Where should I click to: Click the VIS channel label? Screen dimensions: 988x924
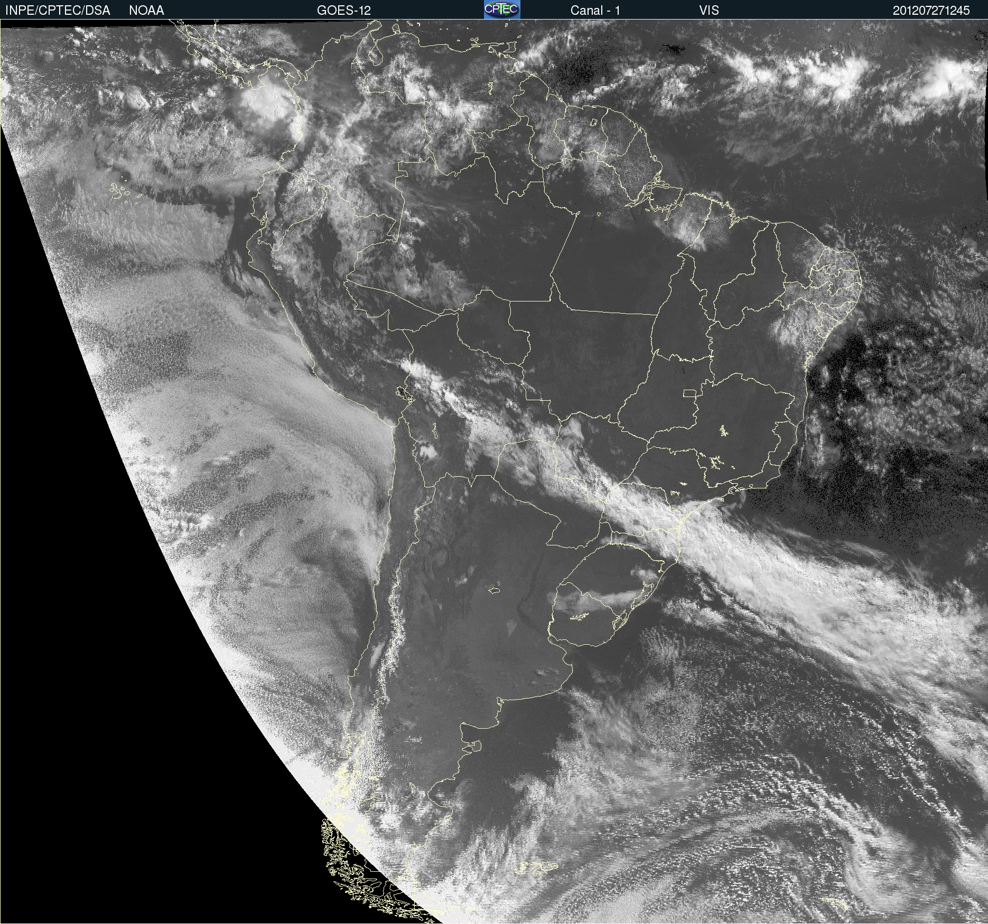[x=709, y=10]
